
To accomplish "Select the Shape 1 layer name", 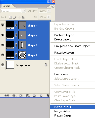I will click(32, 55).
